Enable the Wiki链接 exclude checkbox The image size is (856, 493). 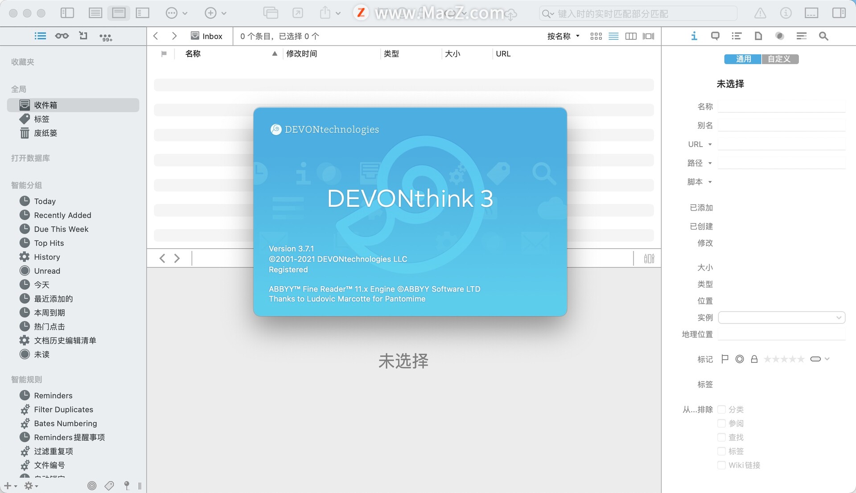click(x=721, y=465)
